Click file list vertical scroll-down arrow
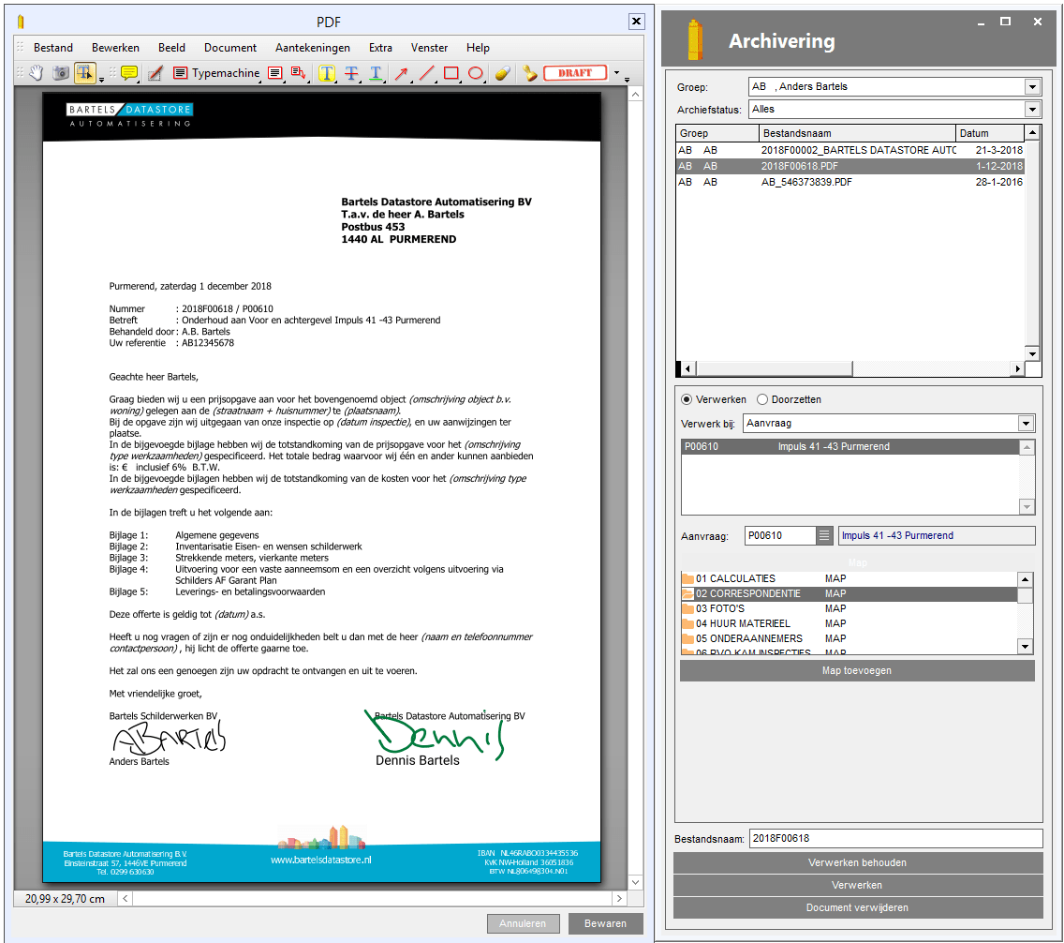The width and height of the screenshot is (1064, 943). [x=1032, y=353]
